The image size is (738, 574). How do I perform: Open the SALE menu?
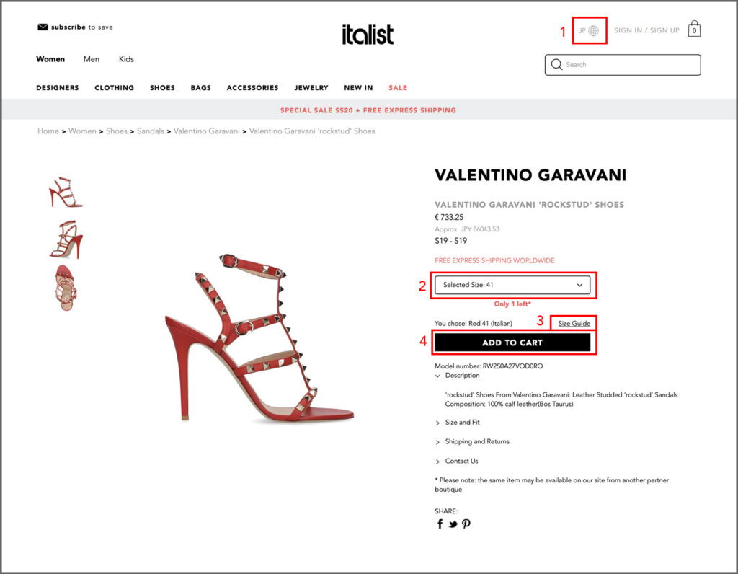pyautogui.click(x=397, y=87)
